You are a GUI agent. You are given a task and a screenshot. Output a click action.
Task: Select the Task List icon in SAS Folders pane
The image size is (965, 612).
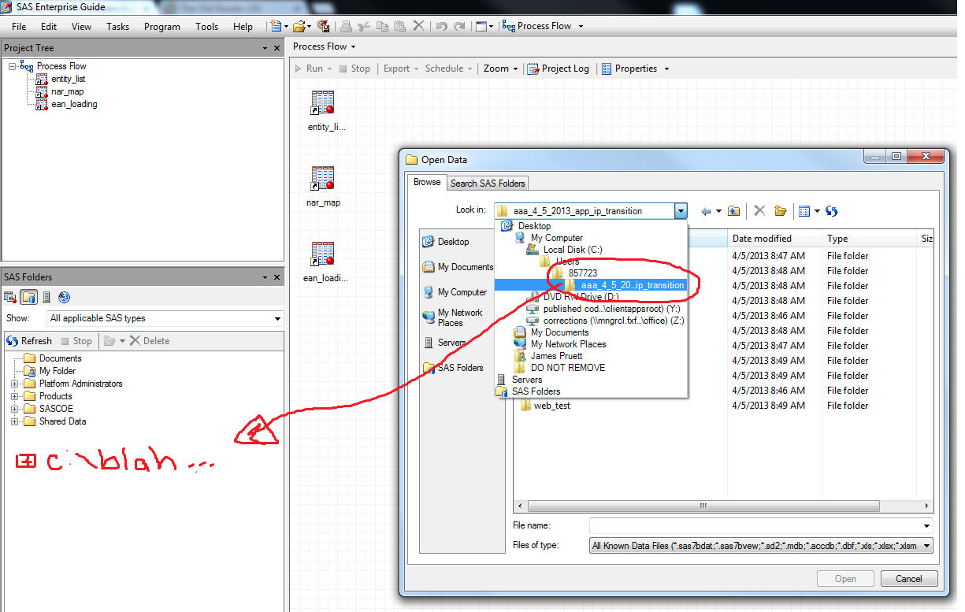pos(10,297)
